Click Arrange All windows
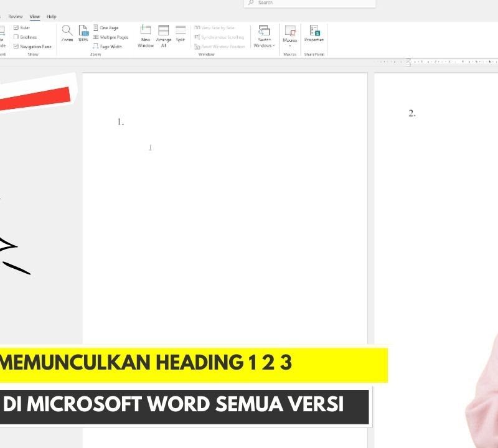Viewport: 498px width, 448px height. (164, 36)
